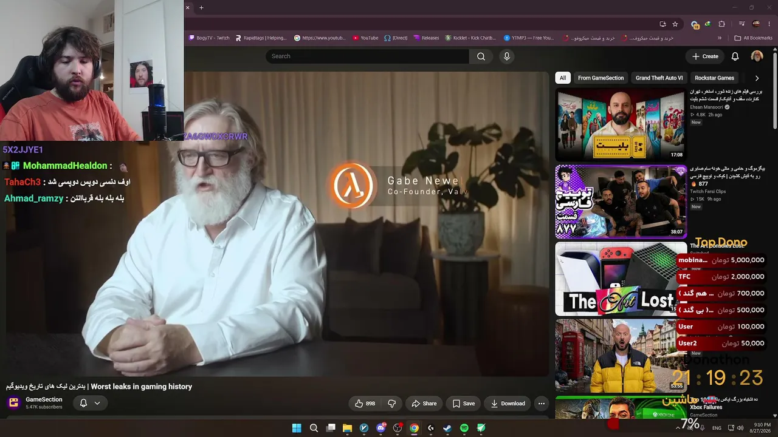Like the video with 898 likes
Image resolution: width=778 pixels, height=437 pixels.
pyautogui.click(x=365, y=404)
